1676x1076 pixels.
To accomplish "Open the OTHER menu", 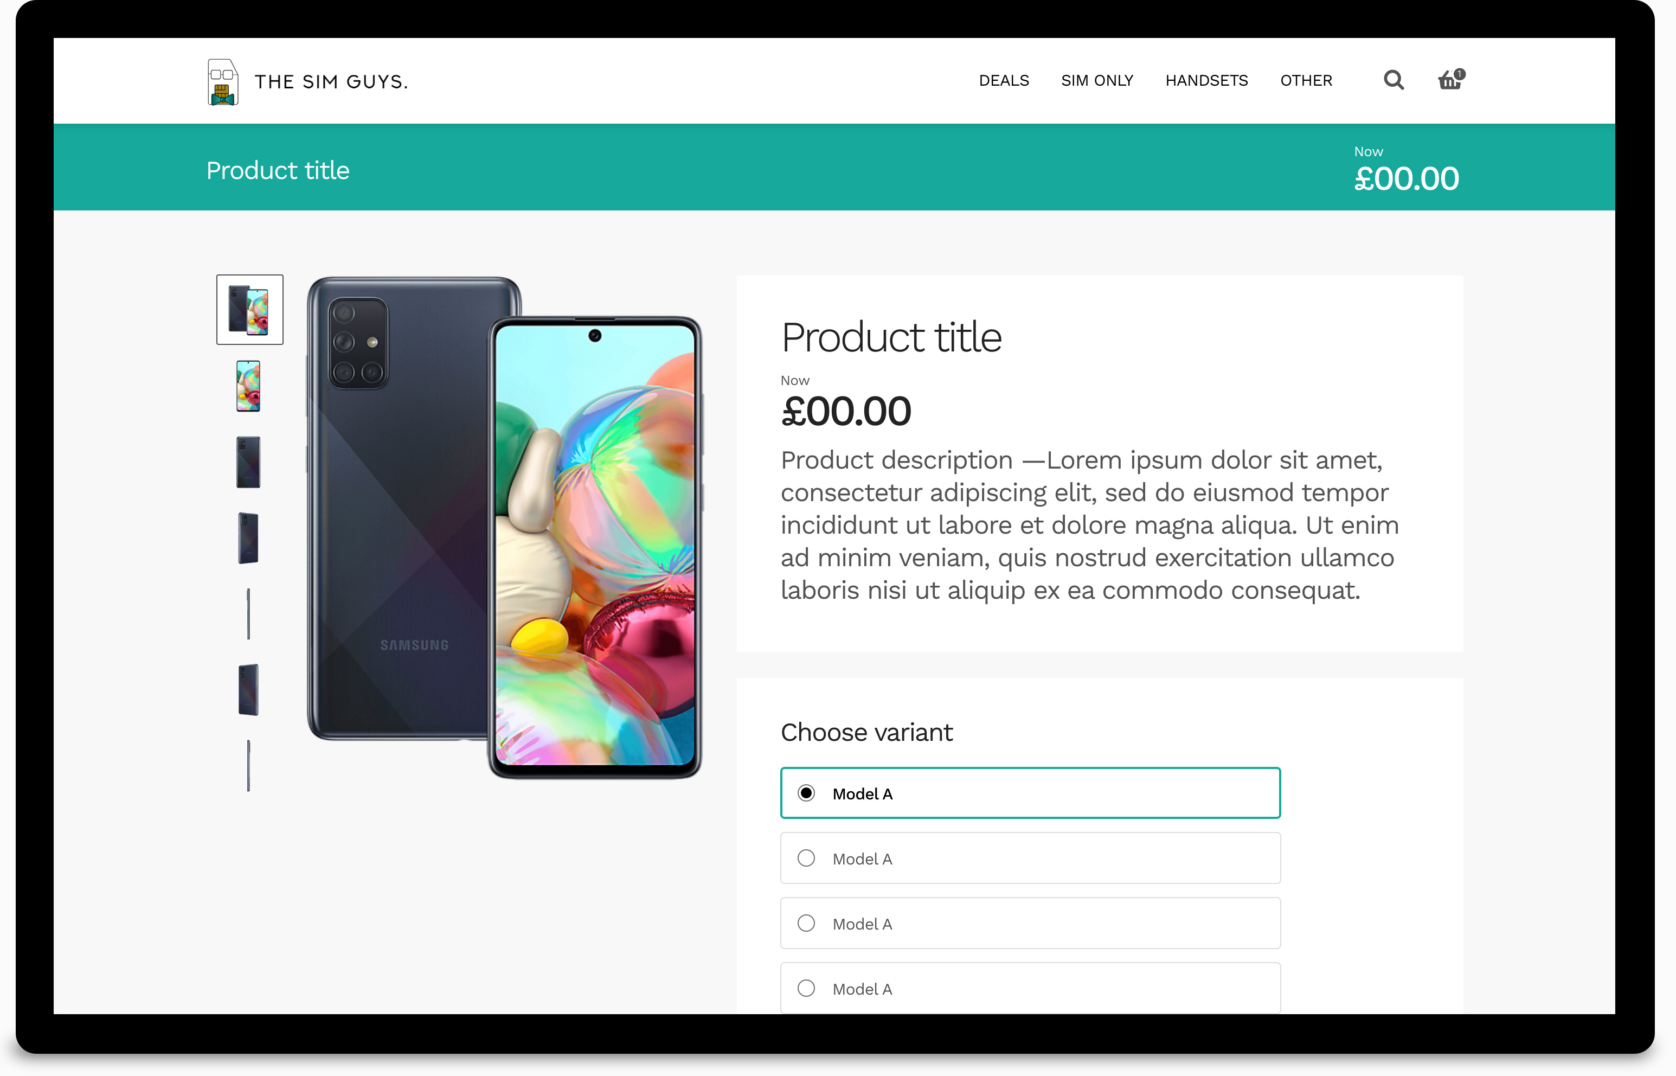I will 1306,80.
